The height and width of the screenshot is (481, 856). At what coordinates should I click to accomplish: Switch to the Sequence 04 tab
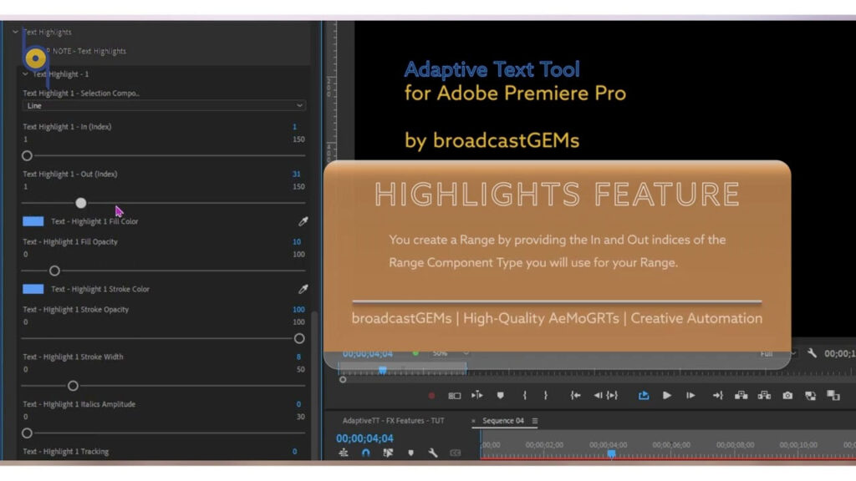[502, 421]
